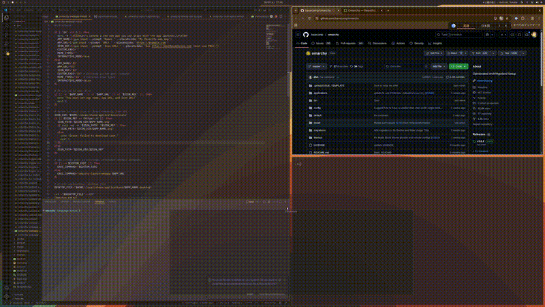Click the Edit Pins button
The image size is (545, 307).
tap(434, 53)
